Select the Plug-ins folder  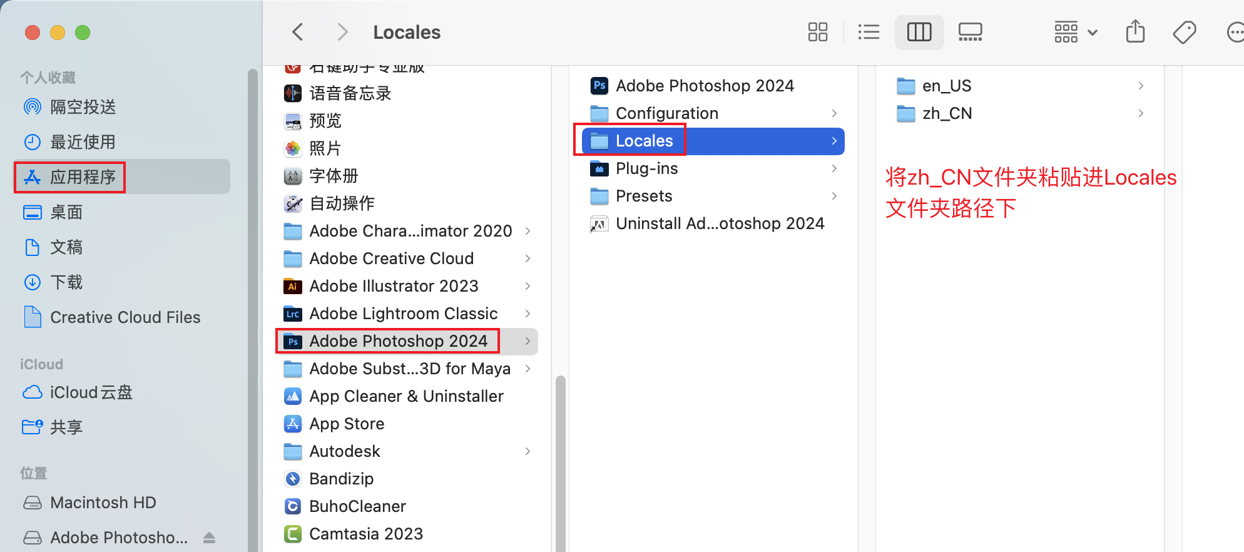713,168
